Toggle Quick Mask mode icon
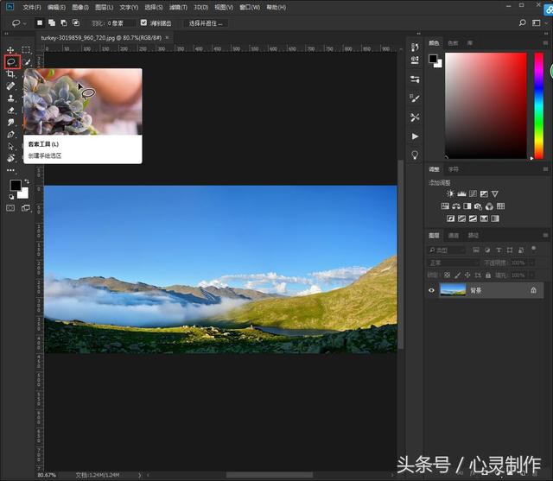Screen dimensions: 553x481 (10, 208)
